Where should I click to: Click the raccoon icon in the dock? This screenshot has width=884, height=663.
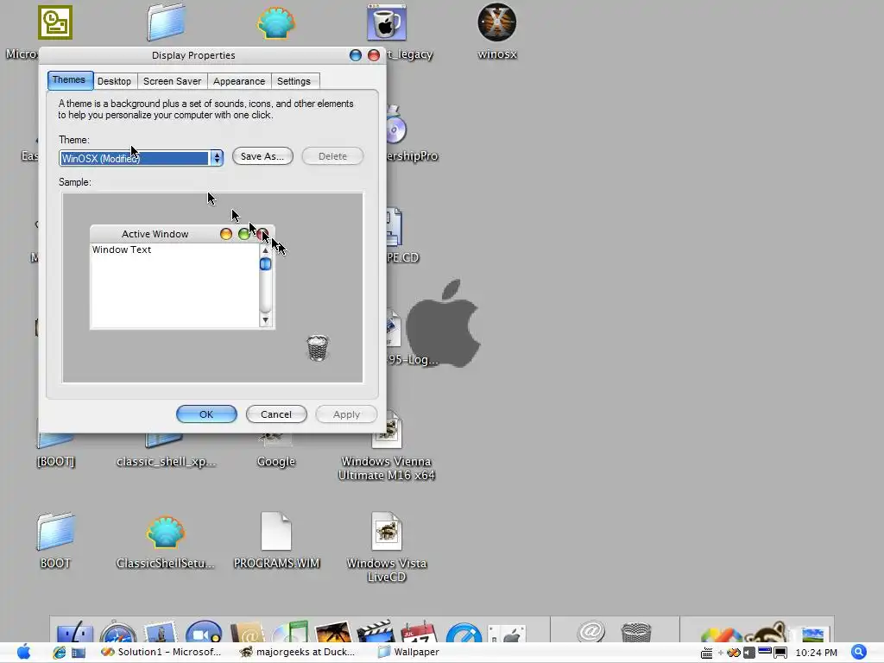[x=767, y=631]
